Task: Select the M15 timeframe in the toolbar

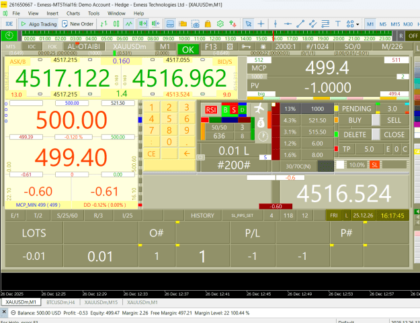Action: tap(395, 24)
